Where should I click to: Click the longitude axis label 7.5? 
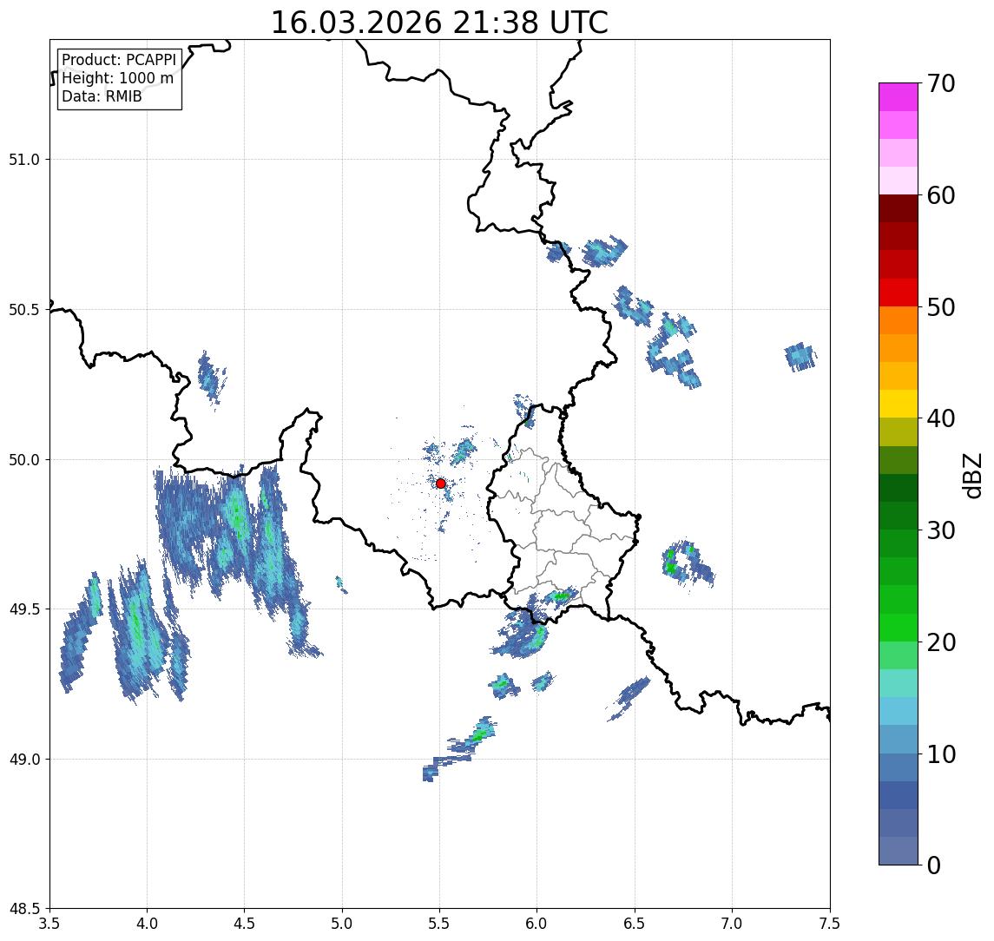coord(830,924)
